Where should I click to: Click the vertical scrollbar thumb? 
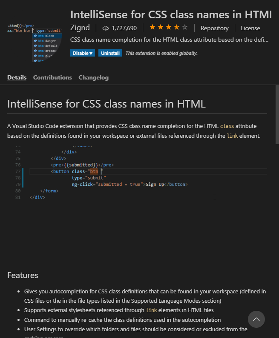tap(277, 114)
